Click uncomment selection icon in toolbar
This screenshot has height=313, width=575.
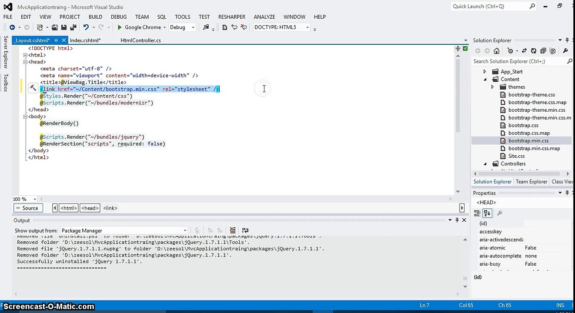click(244, 27)
